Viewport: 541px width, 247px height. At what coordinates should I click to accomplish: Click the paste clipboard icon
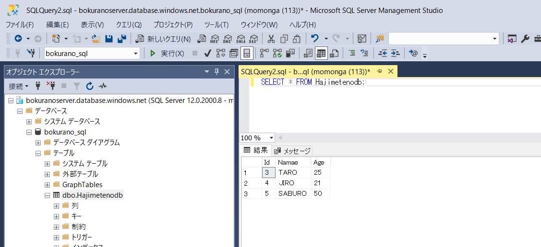point(297,39)
